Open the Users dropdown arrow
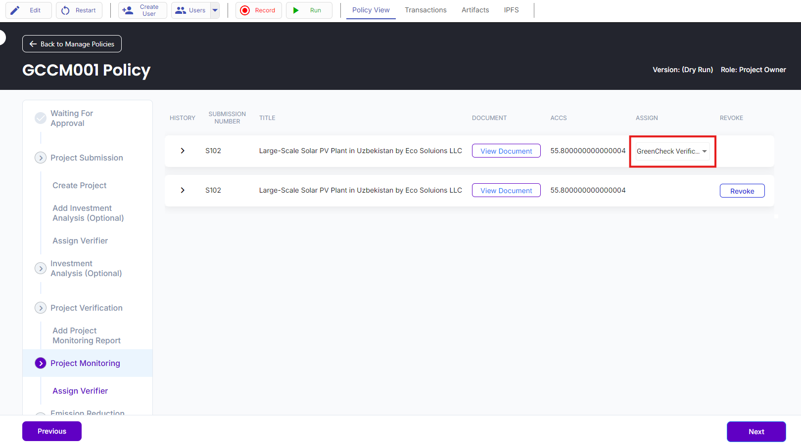 coord(215,10)
